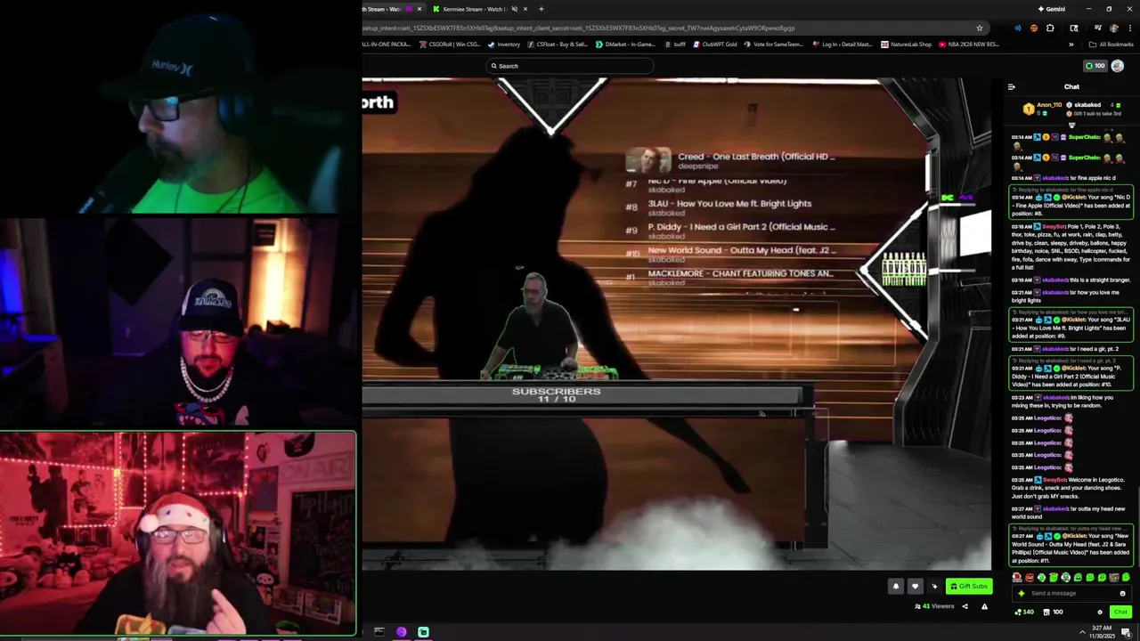This screenshot has height=641, width=1140.
Task: Click the last green emote in quick emote row
Action: pyautogui.click(x=1127, y=578)
